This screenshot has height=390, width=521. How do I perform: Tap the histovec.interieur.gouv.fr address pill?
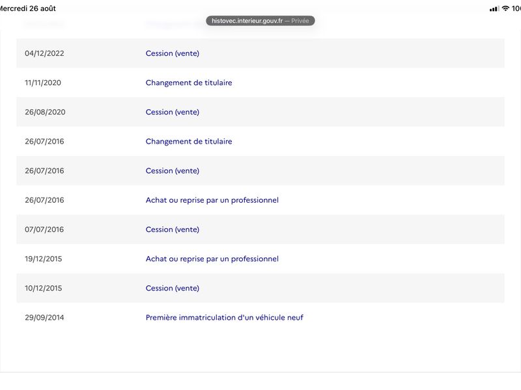coord(260,21)
